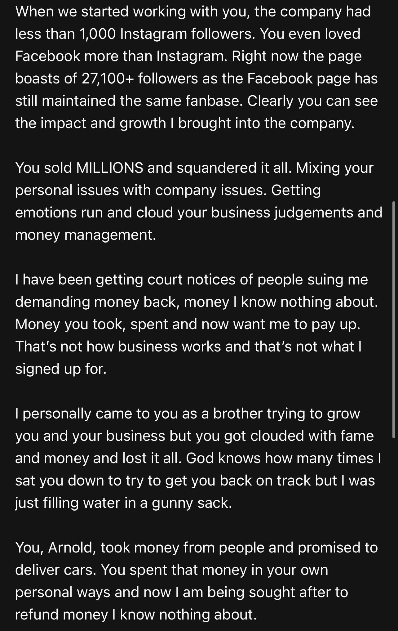Tap the line starting 'That's not how business works'

pyautogui.click(x=189, y=347)
